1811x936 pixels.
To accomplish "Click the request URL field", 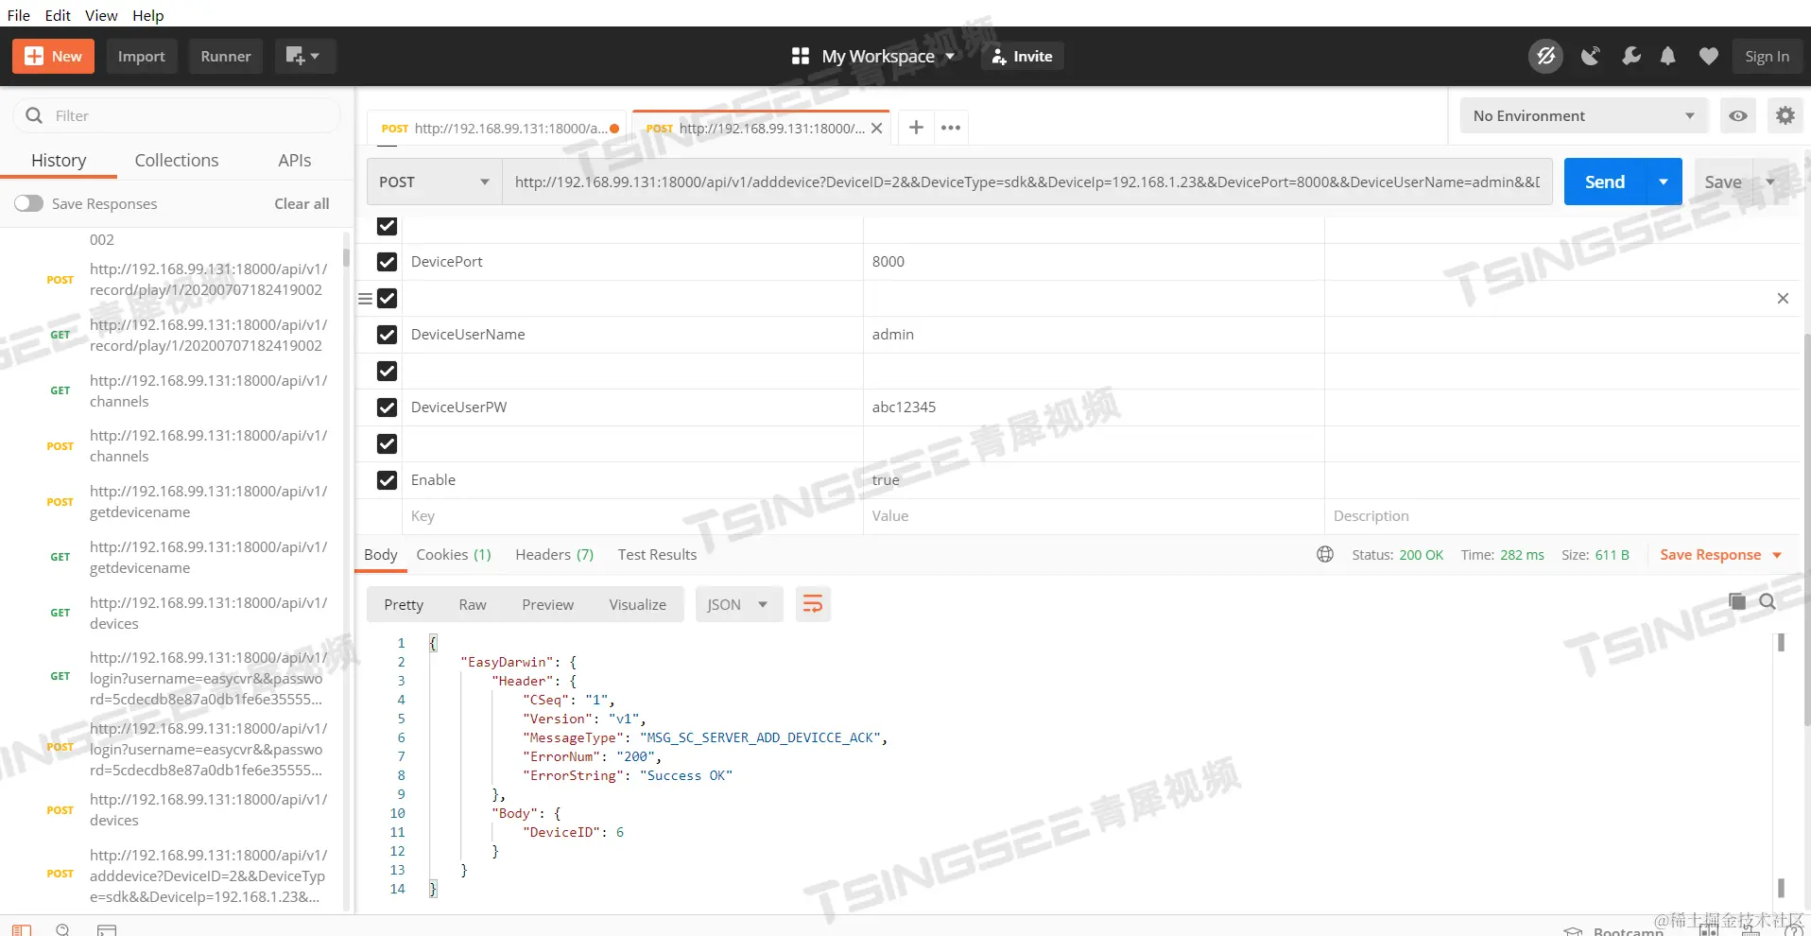I will pos(1026,182).
